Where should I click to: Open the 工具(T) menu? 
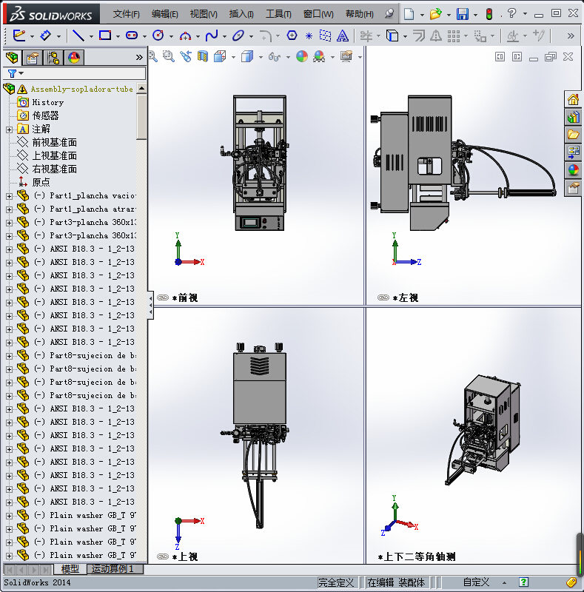pos(278,14)
